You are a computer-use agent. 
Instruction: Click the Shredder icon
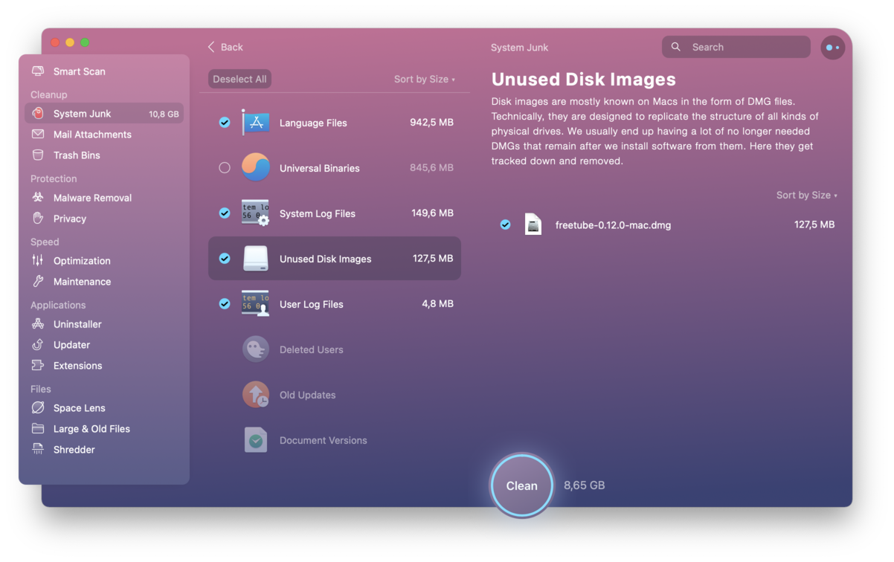38,450
